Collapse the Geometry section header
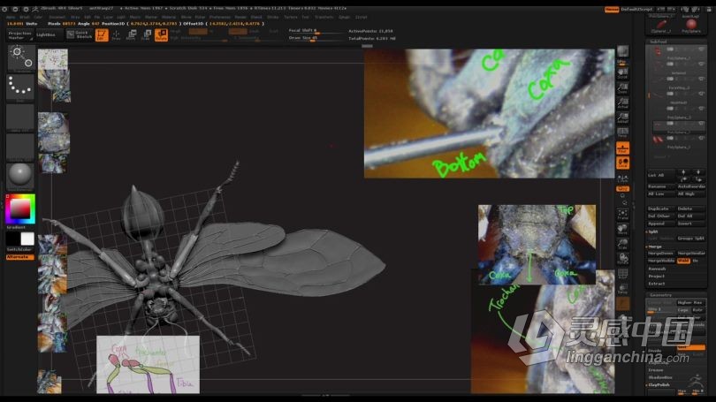The width and height of the screenshot is (716, 402). click(676, 295)
